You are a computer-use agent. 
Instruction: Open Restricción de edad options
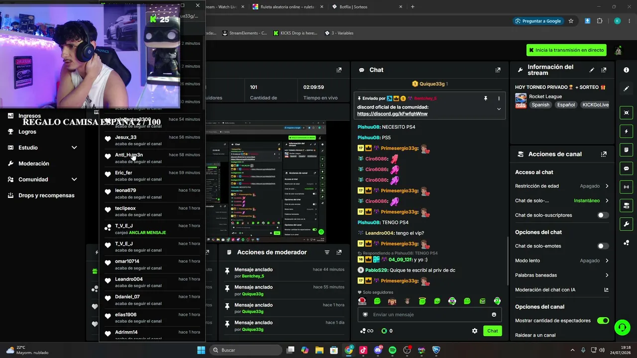562,186
